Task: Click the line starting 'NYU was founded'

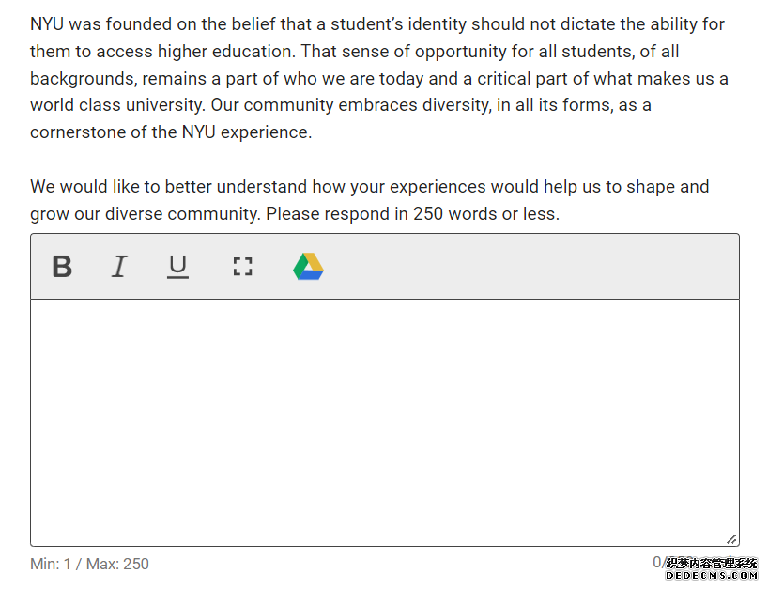Action: tap(377, 24)
